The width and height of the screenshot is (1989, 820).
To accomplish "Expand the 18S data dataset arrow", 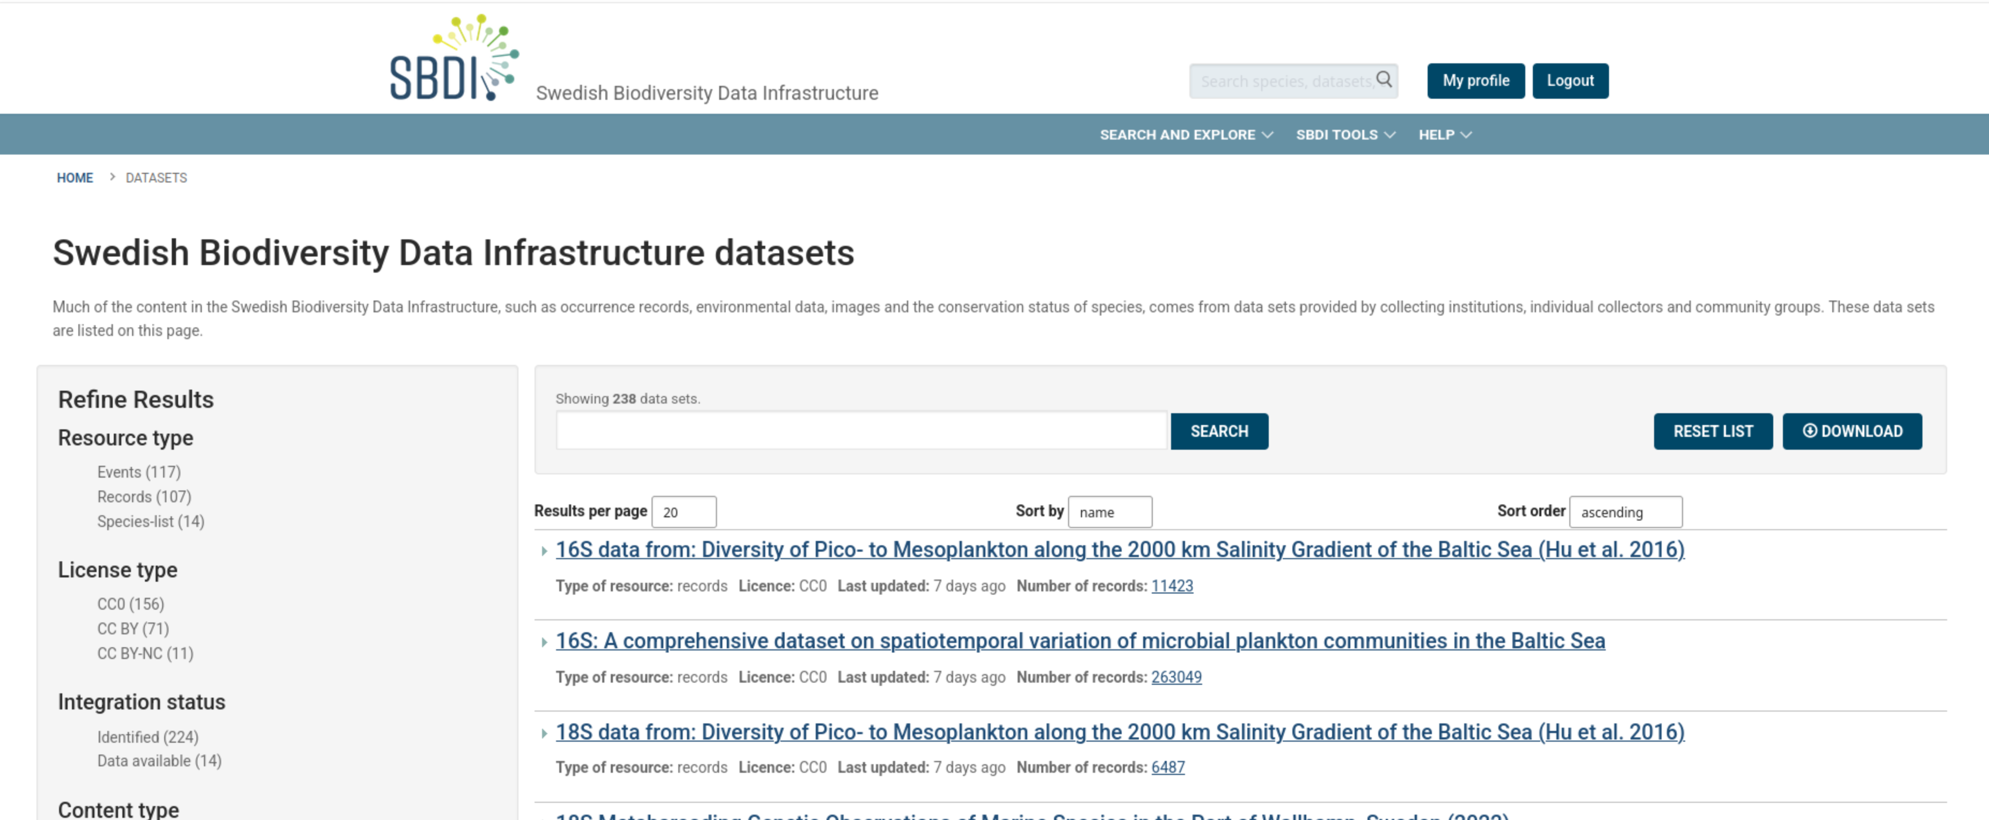I will [x=544, y=734].
